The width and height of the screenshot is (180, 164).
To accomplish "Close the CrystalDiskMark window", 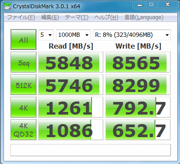I will click(167, 5).
